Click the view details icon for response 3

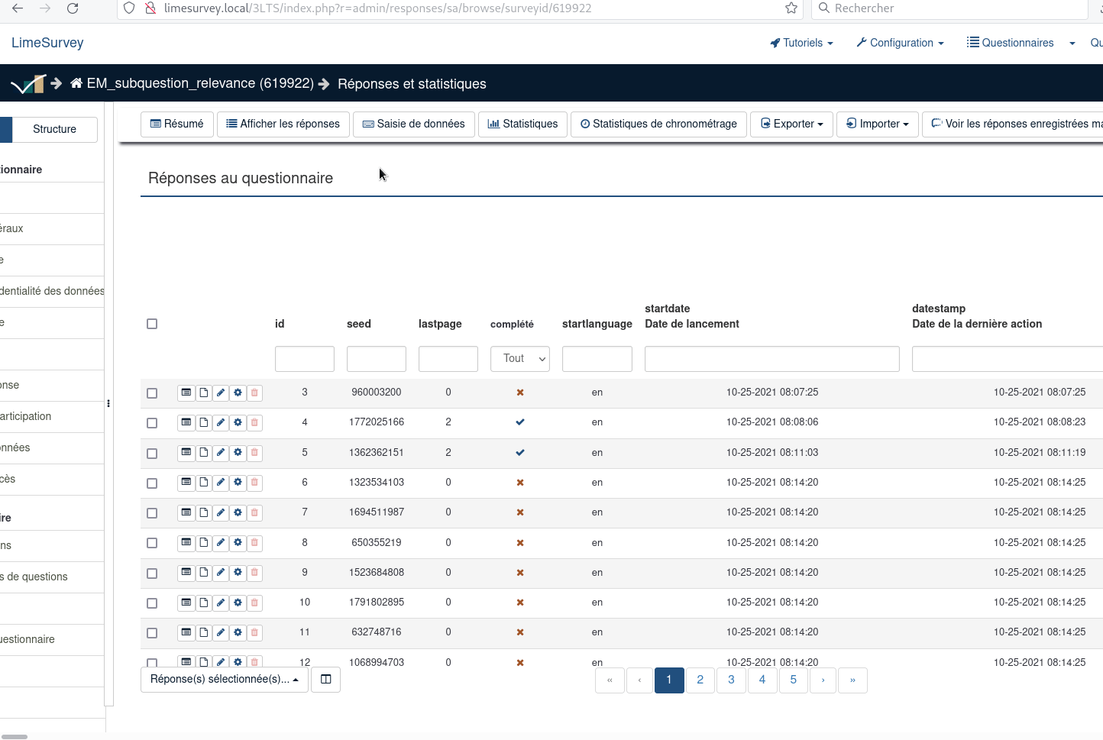[186, 393]
